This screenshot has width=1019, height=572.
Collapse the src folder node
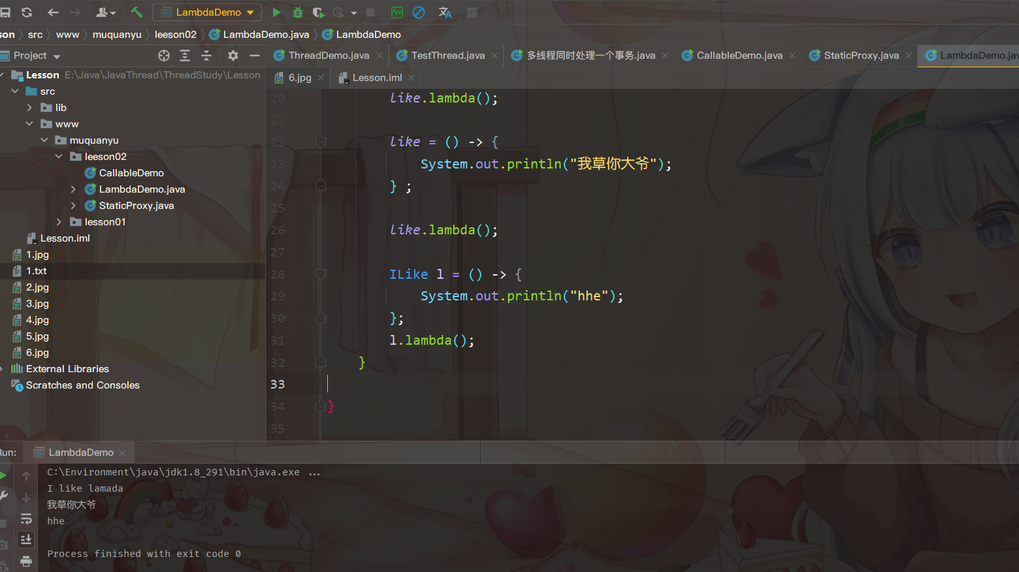pyautogui.click(x=15, y=91)
